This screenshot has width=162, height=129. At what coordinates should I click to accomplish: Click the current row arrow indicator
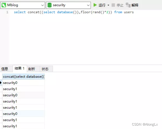[1, 83]
